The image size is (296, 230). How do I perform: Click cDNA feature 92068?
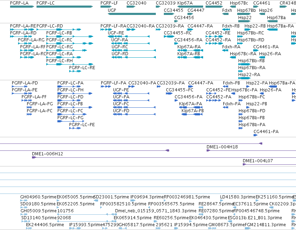tap(87, 221)
